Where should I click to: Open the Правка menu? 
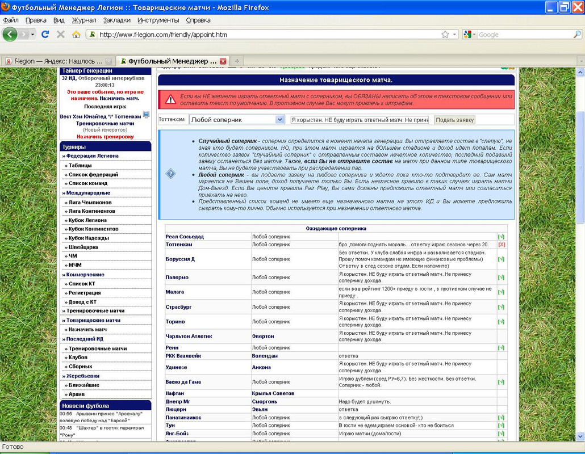(36, 20)
